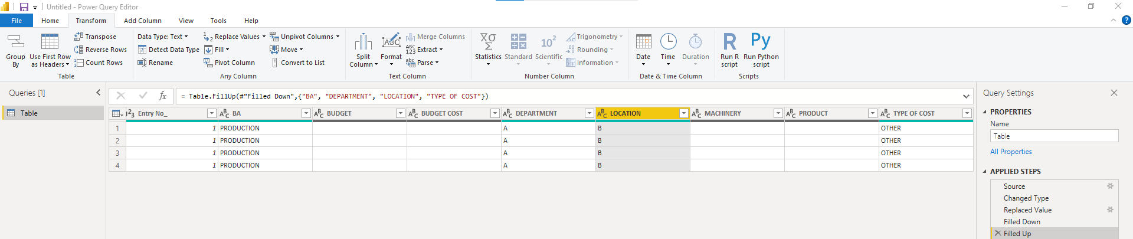Open settings gear for Source step
The width and height of the screenshot is (1133, 239).
pyautogui.click(x=1110, y=186)
